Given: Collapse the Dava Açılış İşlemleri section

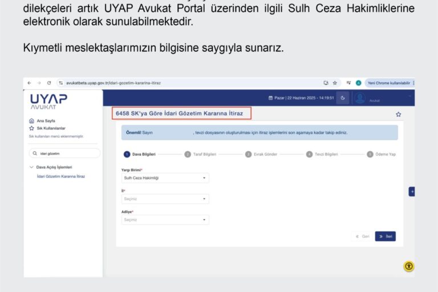Looking at the screenshot, I should pyautogui.click(x=31, y=167).
